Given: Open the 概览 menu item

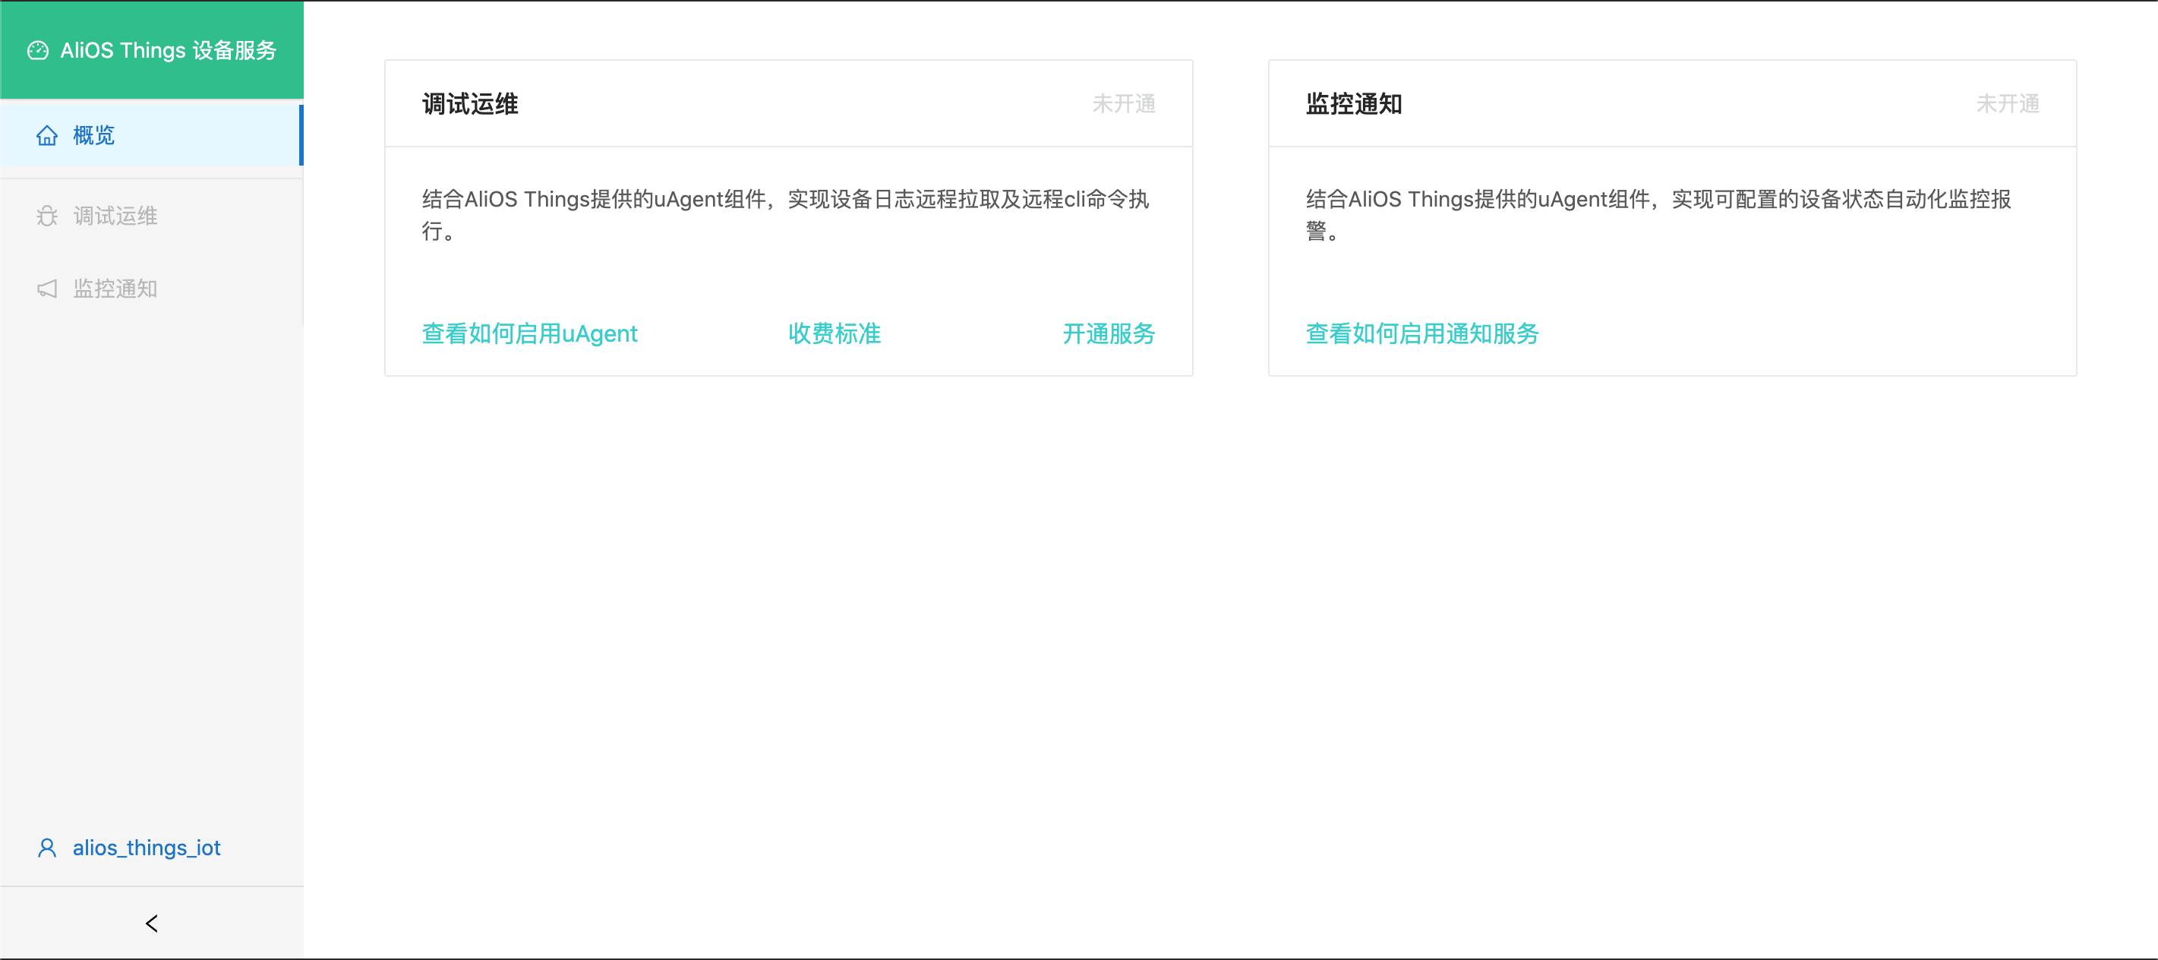Looking at the screenshot, I should pos(152,135).
